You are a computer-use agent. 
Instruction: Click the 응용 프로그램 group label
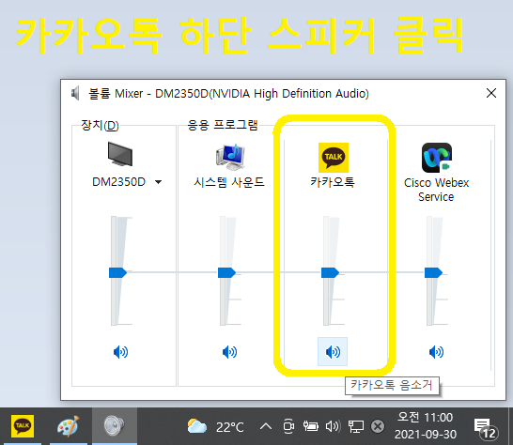coord(223,125)
